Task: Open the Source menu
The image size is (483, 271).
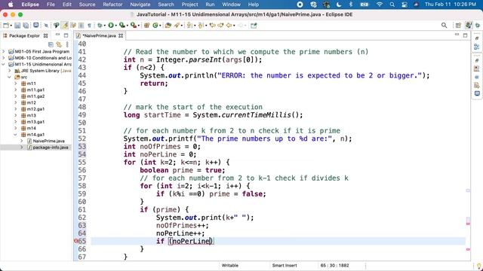Action: (x=87, y=5)
